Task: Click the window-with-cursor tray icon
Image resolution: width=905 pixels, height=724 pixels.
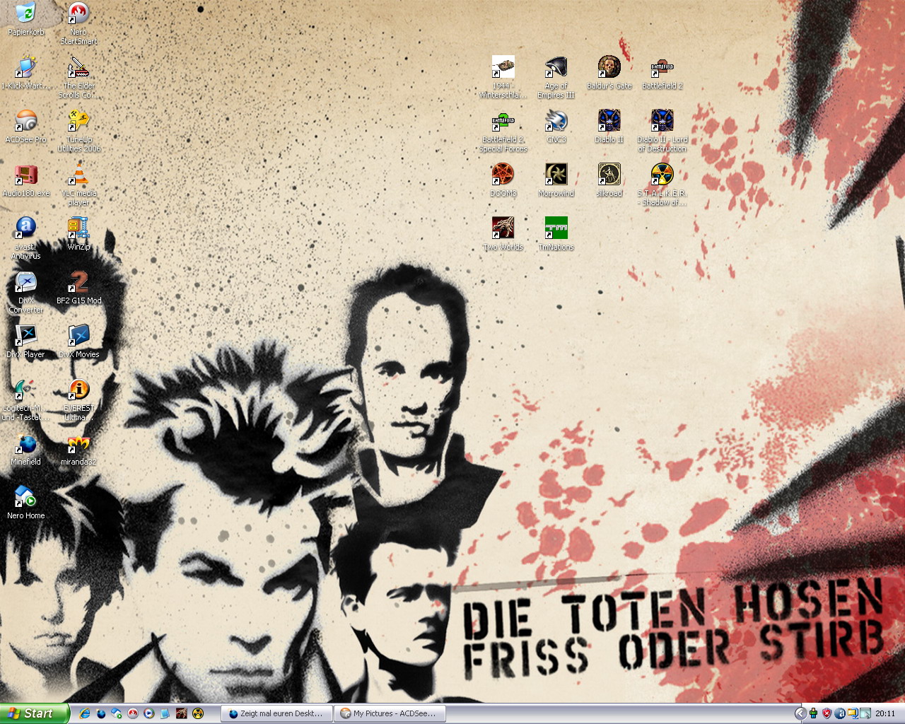Action: 865,714
